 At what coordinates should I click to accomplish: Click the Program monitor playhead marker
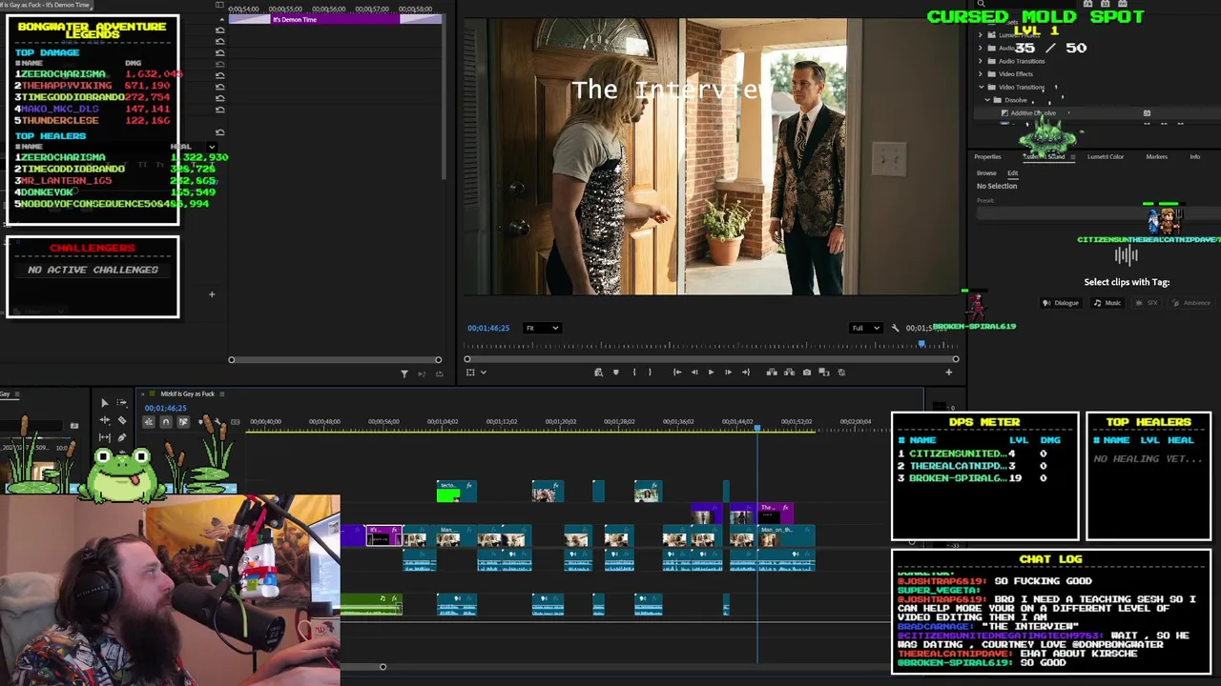(x=921, y=344)
